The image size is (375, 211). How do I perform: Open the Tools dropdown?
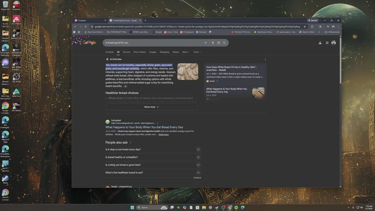click(197, 52)
